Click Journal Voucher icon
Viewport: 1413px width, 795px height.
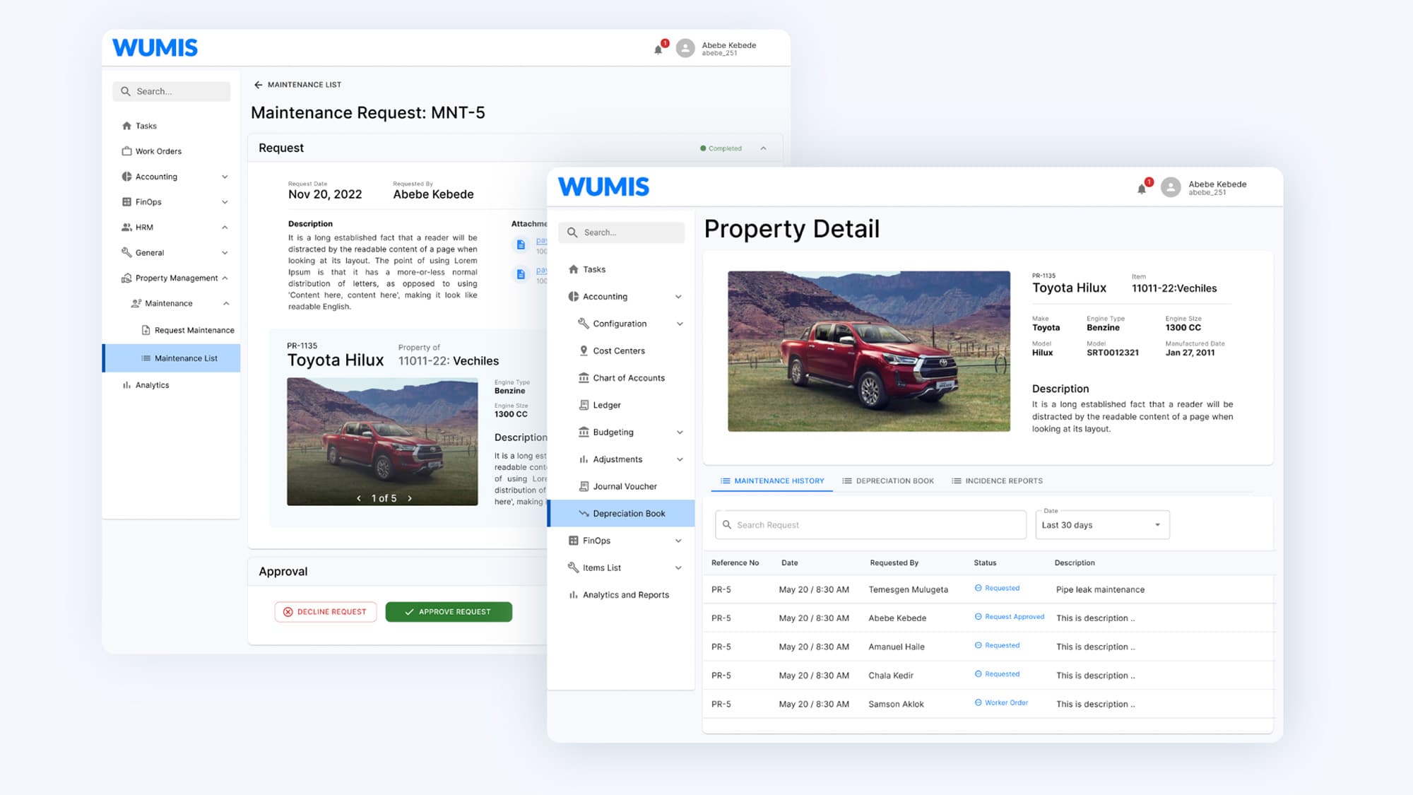click(584, 486)
